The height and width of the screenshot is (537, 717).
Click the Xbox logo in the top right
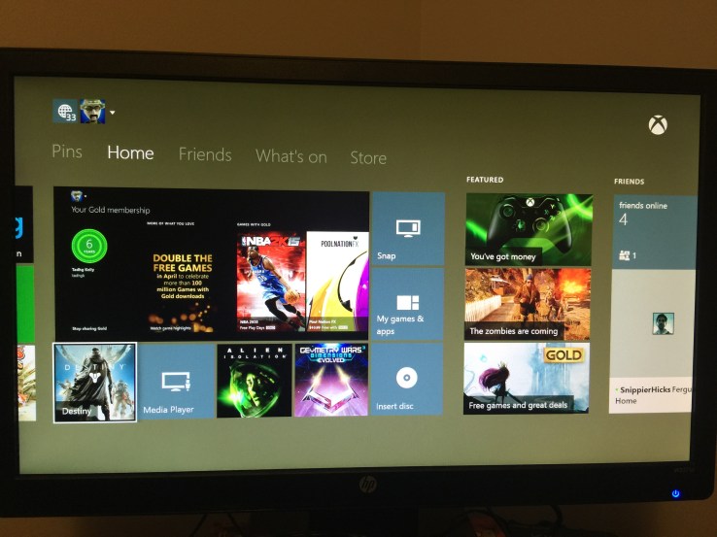click(658, 124)
